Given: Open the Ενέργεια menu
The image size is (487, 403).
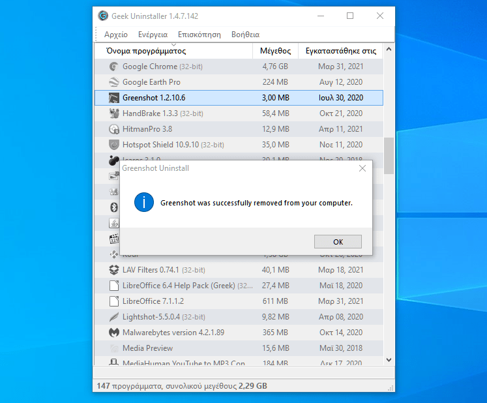Looking at the screenshot, I should (153, 35).
